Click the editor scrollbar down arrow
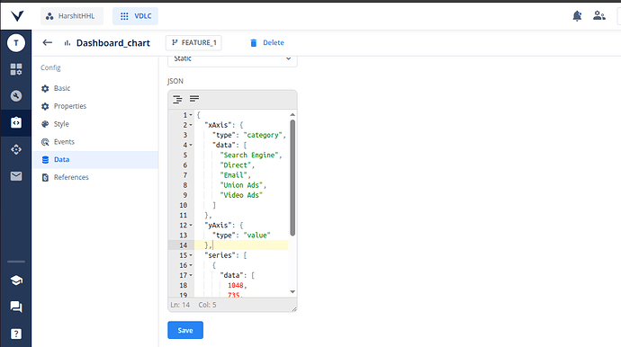The height and width of the screenshot is (347, 621). (292, 292)
